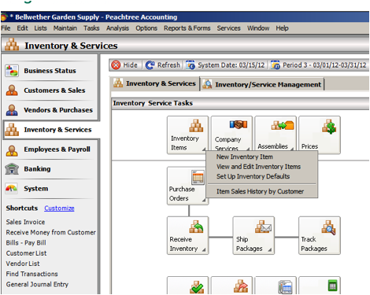The image size is (370, 295).
Task: Switch to Inventory/Service Management tab
Action: point(262,84)
